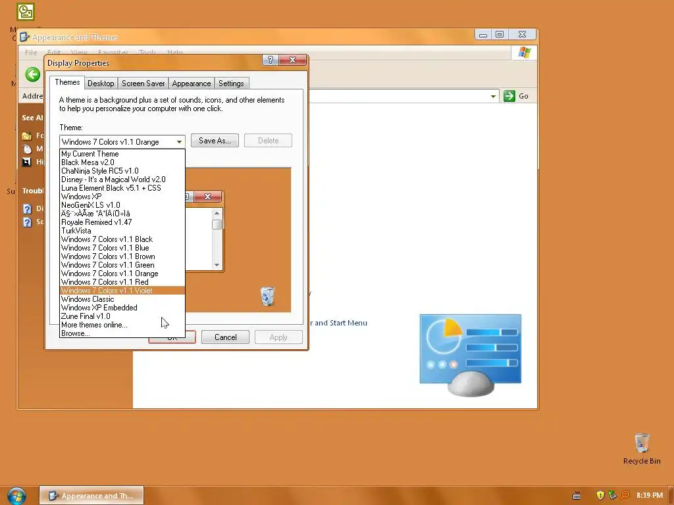The height and width of the screenshot is (505, 674).
Task: Select 'ChaNinja Style RC5 v1.0' theme
Action: pyautogui.click(x=122, y=171)
